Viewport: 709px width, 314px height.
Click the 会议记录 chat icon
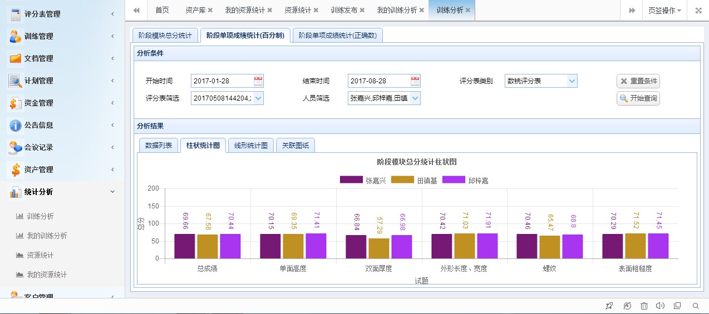click(15, 147)
